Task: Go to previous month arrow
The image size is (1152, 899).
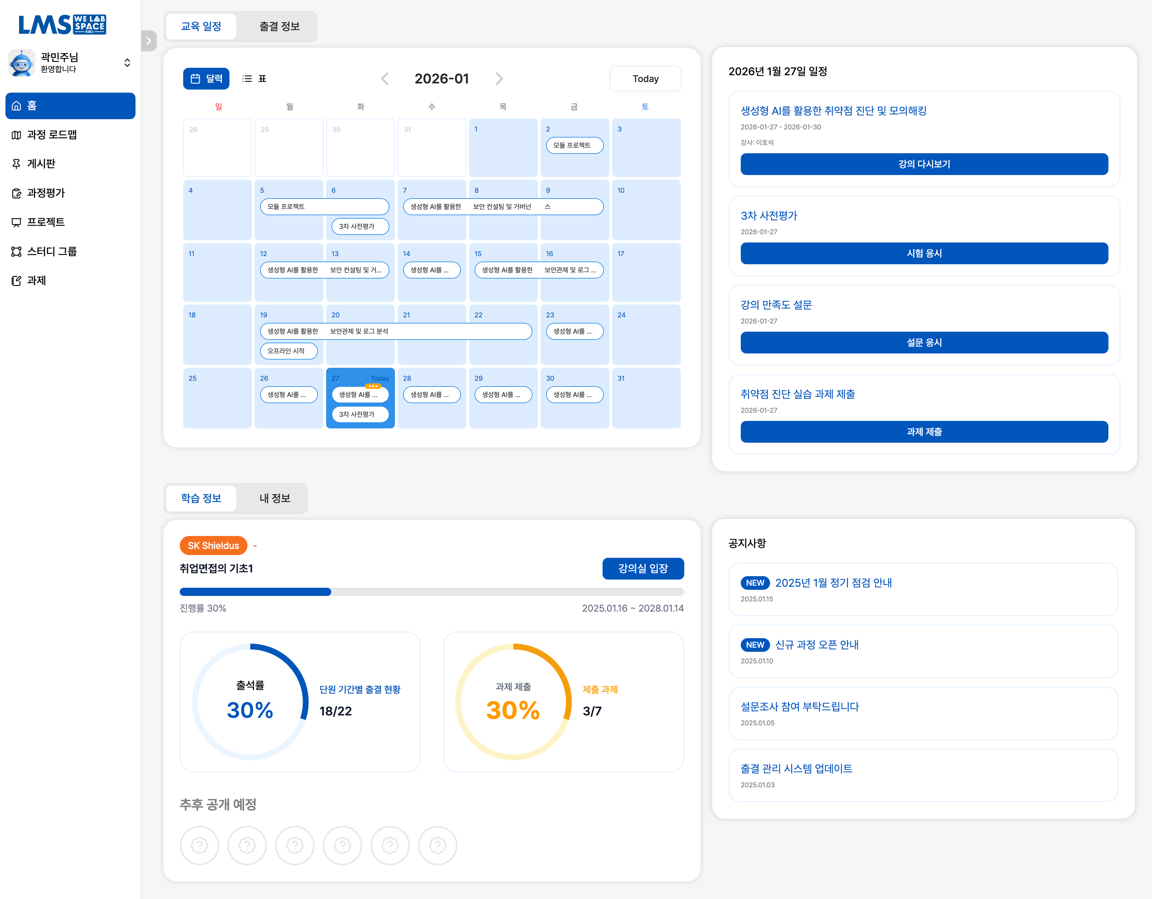Action: [385, 79]
